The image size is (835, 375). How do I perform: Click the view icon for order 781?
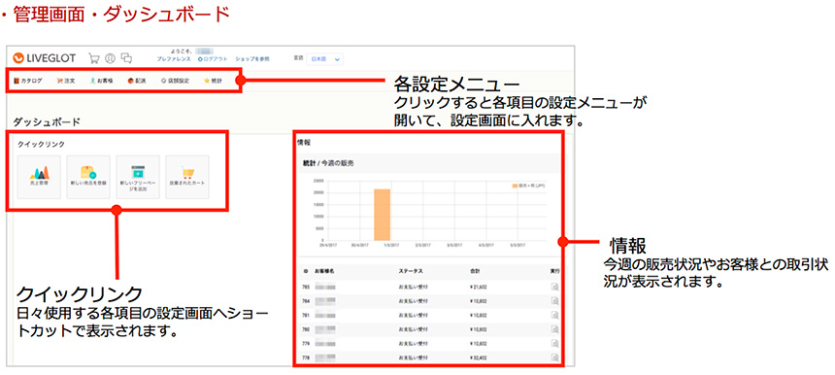click(554, 315)
